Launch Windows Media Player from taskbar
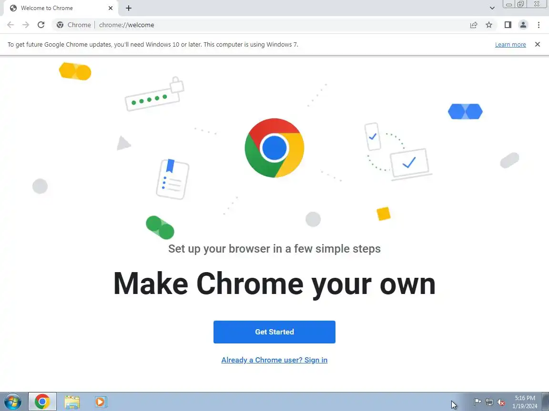 pos(101,402)
